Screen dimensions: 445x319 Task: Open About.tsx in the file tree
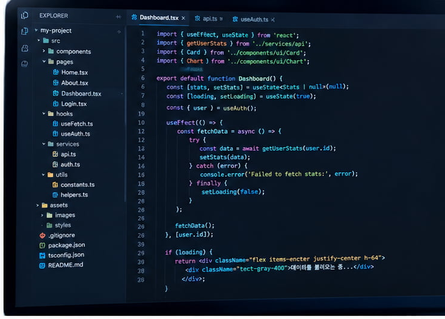point(75,83)
